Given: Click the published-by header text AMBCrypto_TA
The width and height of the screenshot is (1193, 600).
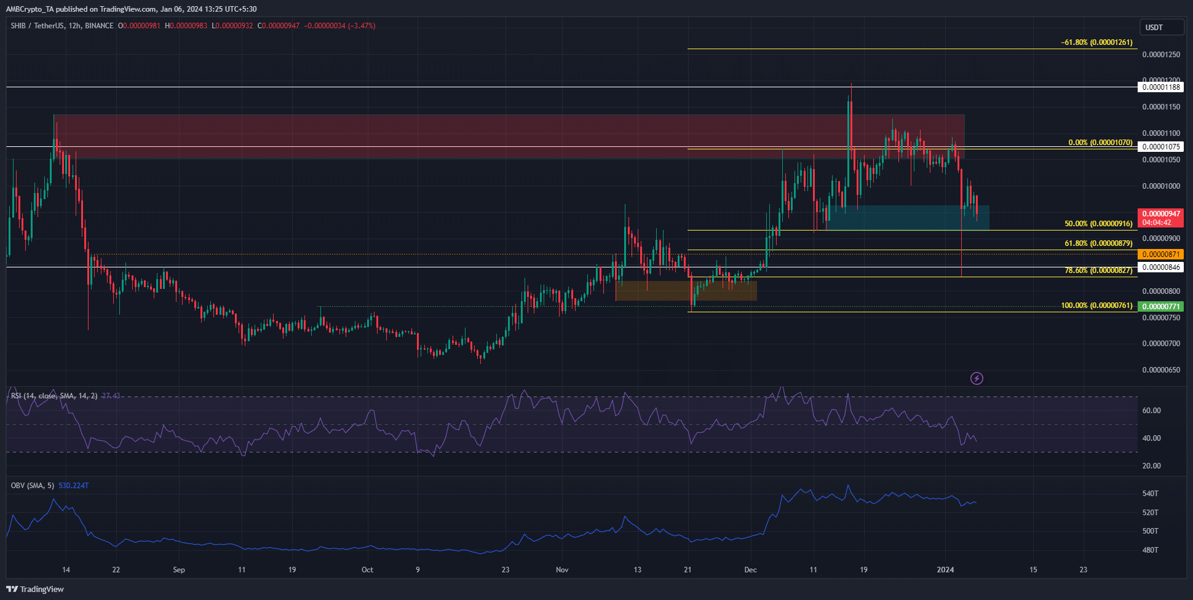Looking at the screenshot, I should pos(31,9).
